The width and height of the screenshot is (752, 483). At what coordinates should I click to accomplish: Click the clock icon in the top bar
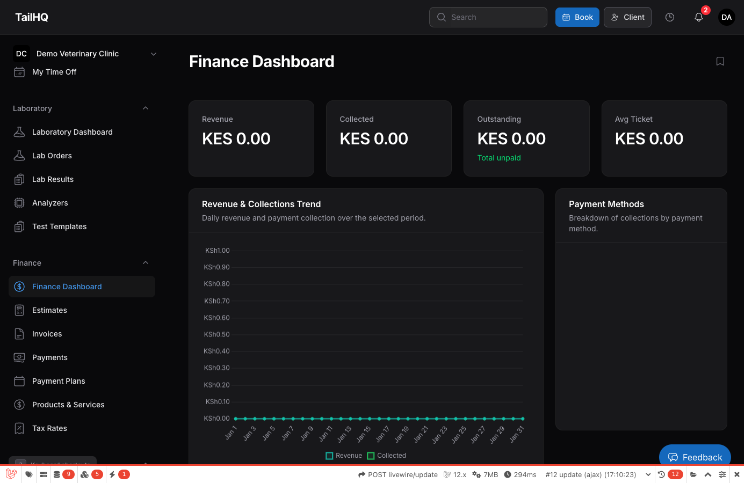click(669, 17)
